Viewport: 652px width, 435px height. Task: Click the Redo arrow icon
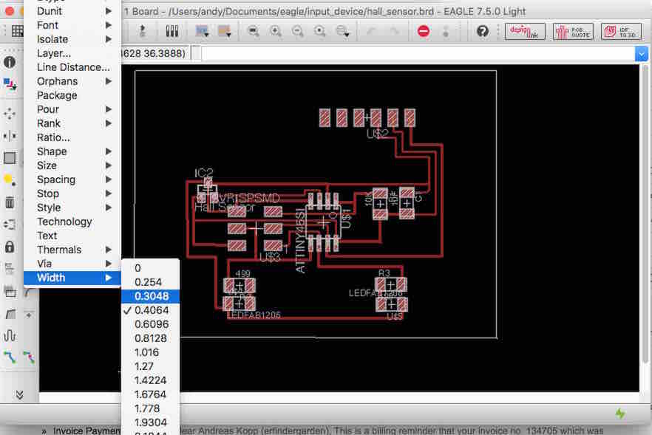pyautogui.click(x=394, y=31)
